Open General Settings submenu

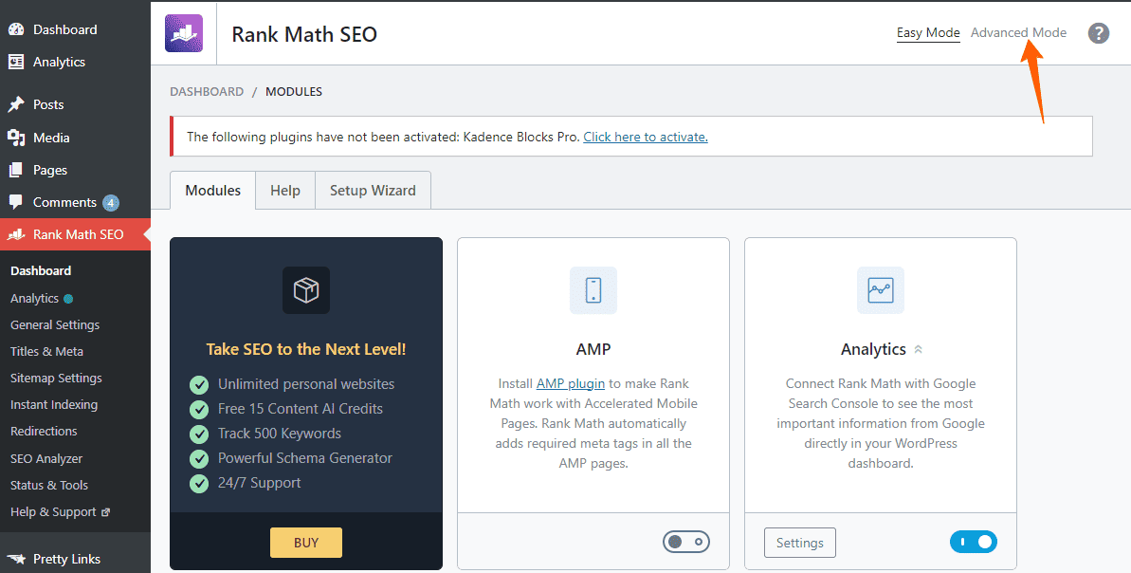[x=55, y=324]
